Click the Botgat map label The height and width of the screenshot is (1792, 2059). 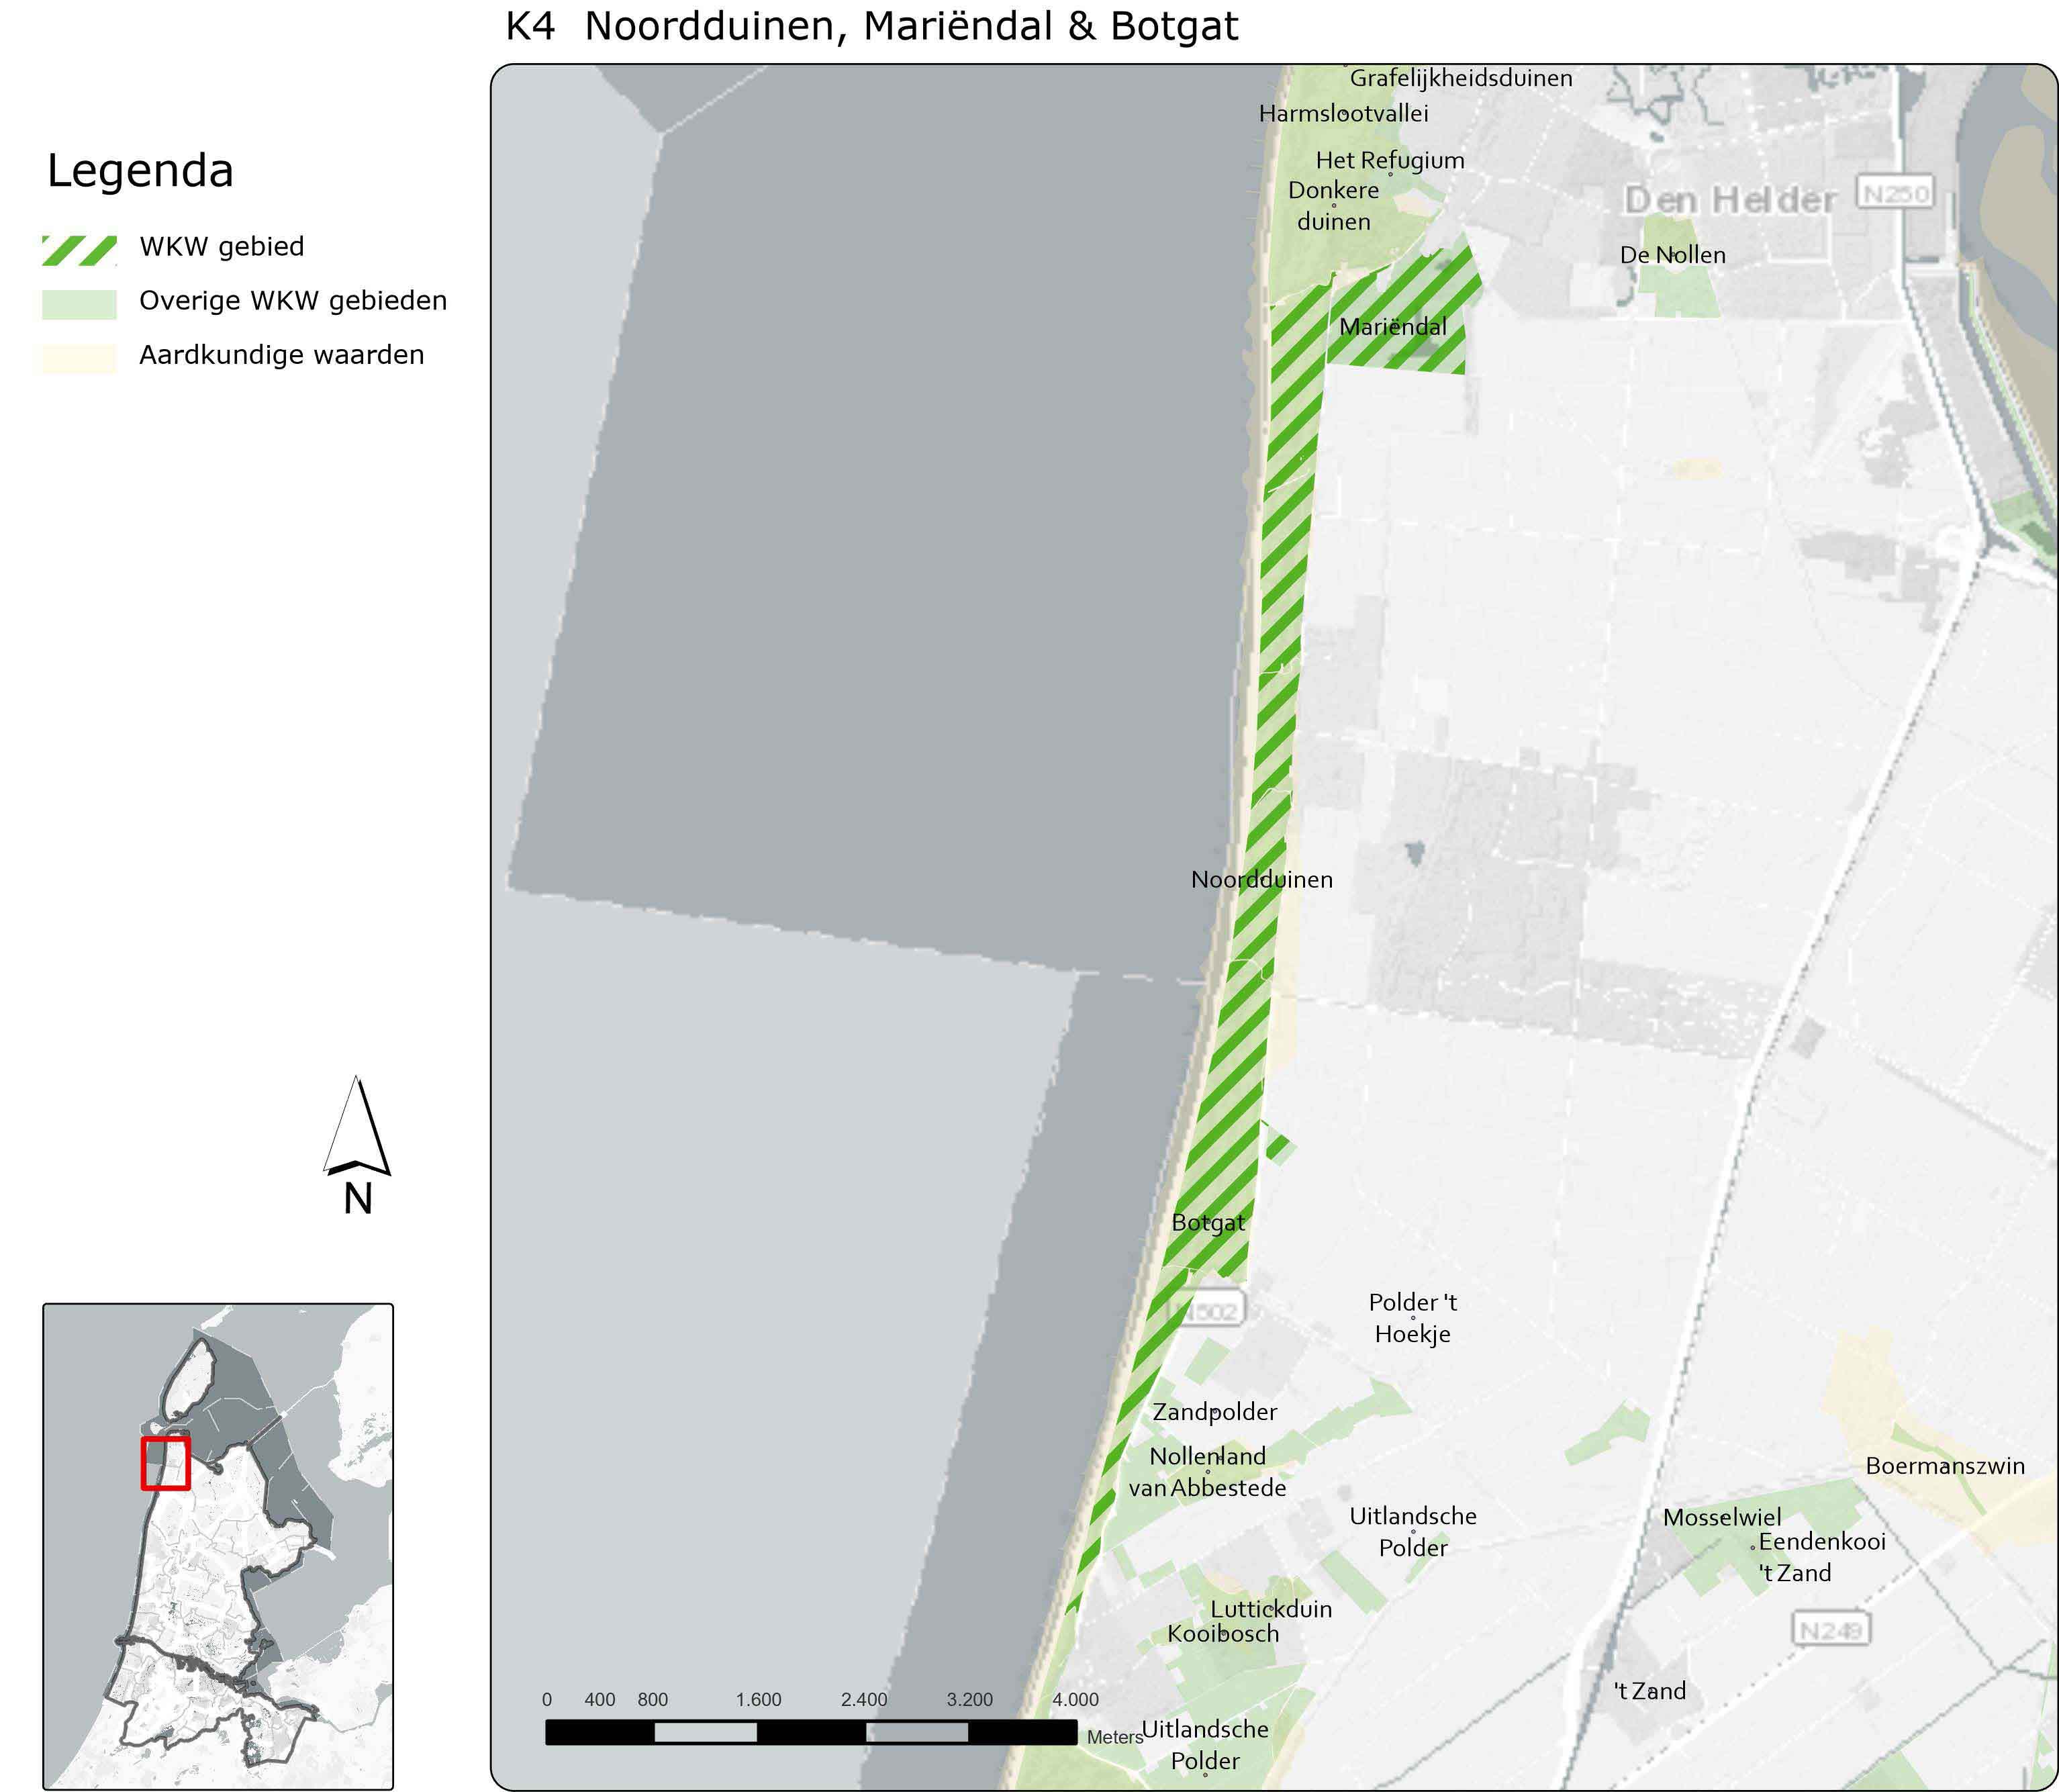point(1208,1222)
